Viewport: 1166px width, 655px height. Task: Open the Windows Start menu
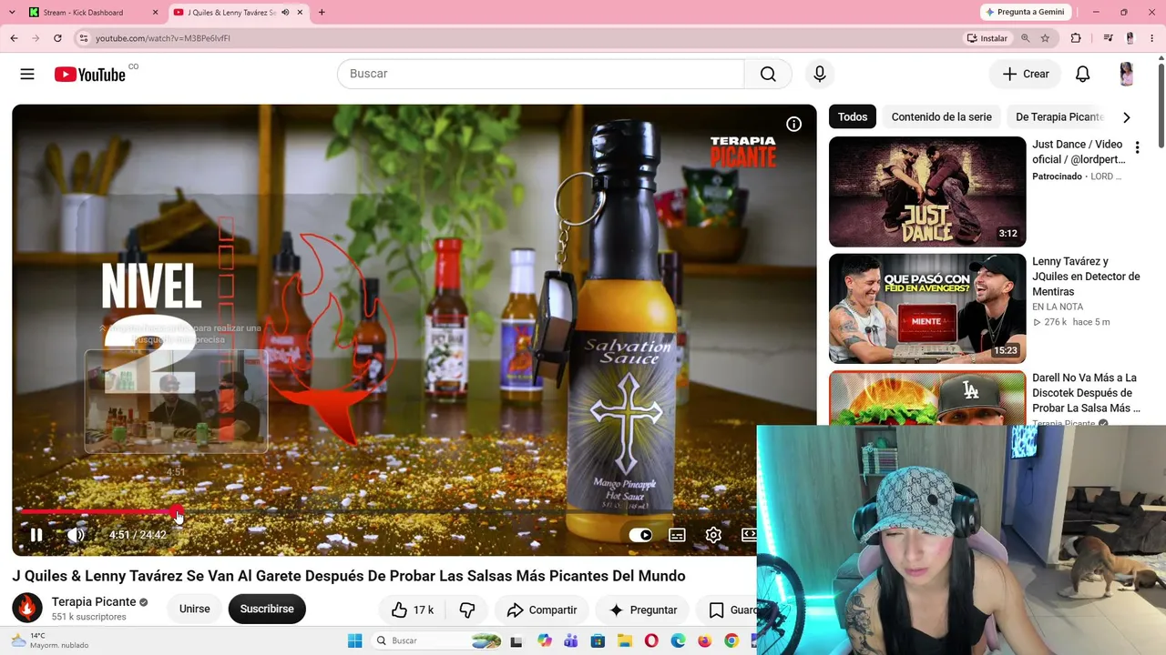[x=355, y=640]
